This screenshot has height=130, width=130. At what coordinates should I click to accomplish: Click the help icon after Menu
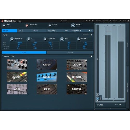tap(128, 21)
